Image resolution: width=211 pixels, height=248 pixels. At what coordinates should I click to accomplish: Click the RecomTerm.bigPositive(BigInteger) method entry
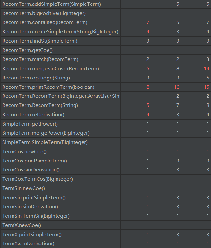click(x=44, y=13)
